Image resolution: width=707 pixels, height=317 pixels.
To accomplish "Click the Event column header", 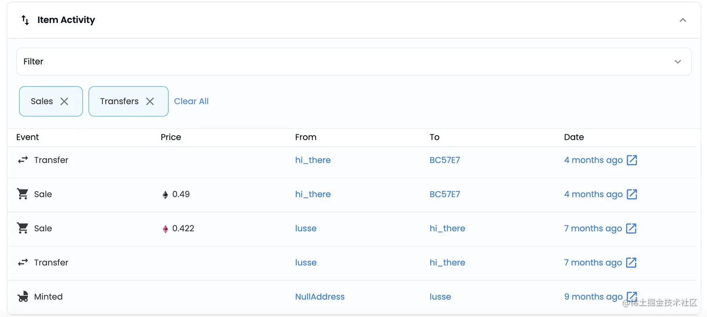I will pyautogui.click(x=28, y=137).
